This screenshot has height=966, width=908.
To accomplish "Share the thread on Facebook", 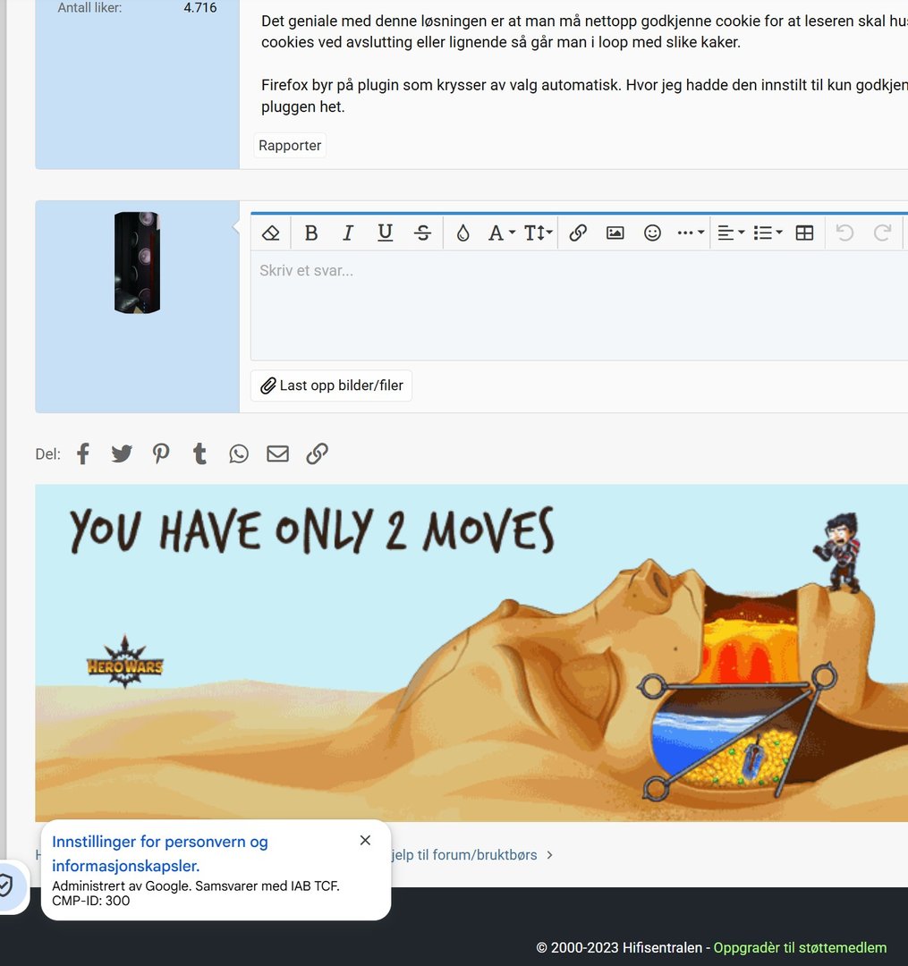I will (x=83, y=454).
